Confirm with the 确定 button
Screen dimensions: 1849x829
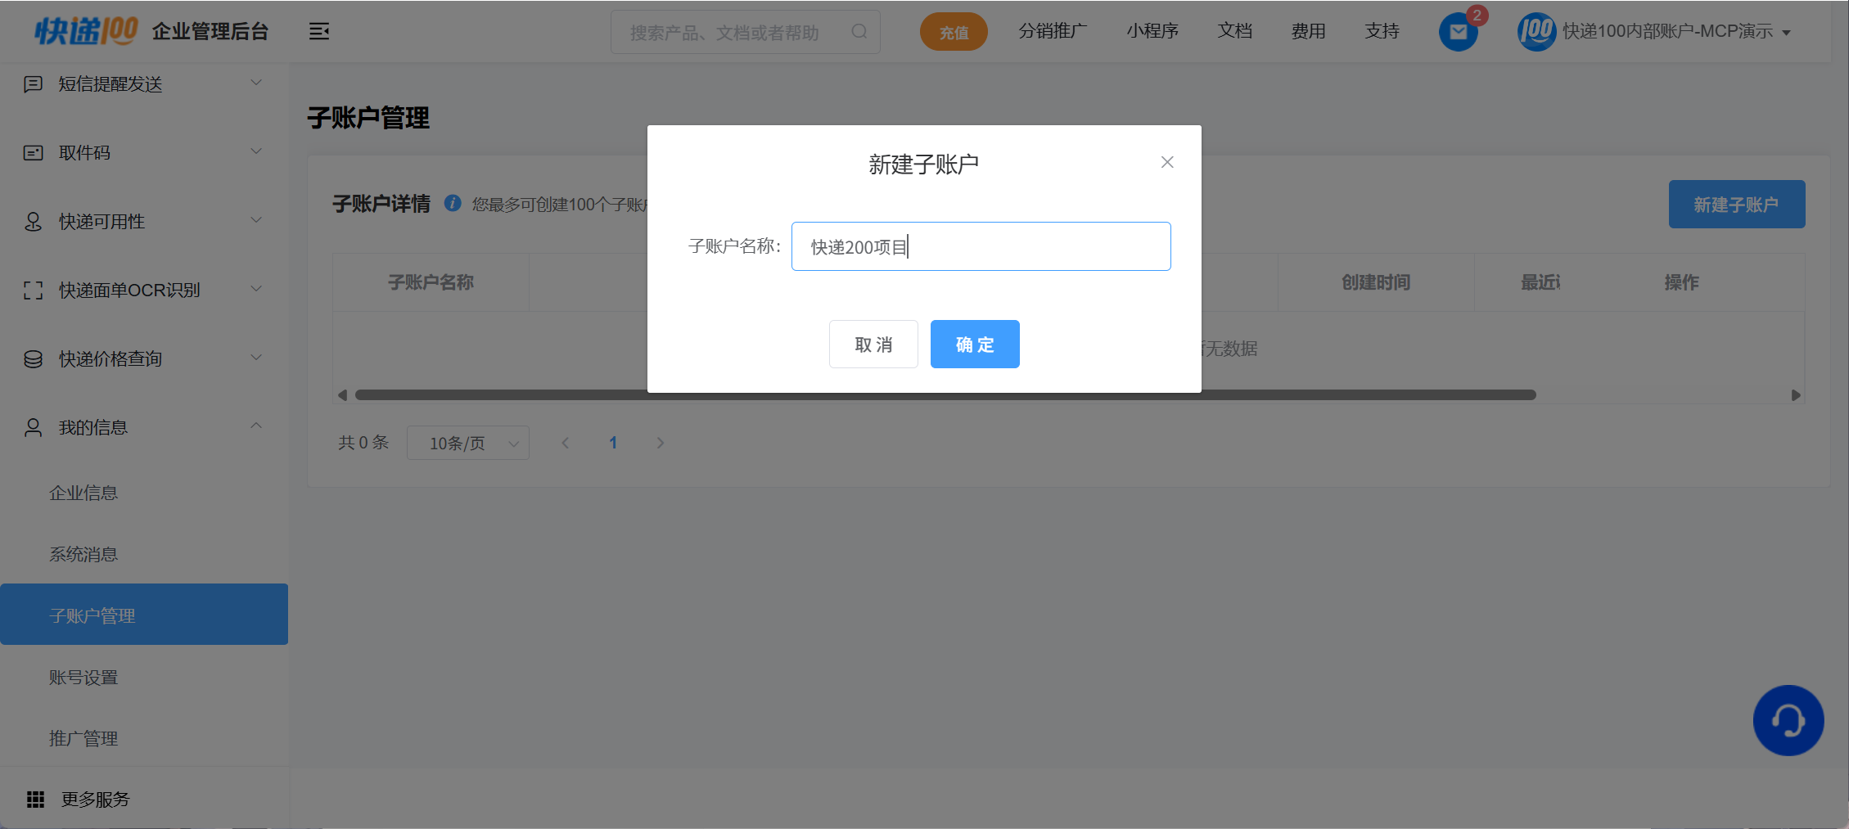[x=974, y=345]
